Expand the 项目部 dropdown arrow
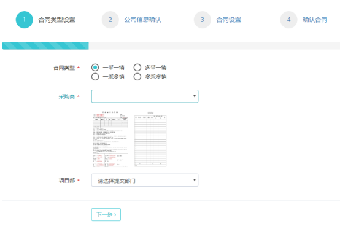340x226 pixels. tap(195, 180)
